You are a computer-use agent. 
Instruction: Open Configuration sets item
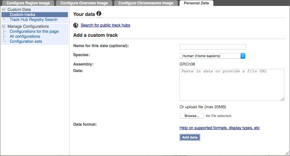click(26, 41)
